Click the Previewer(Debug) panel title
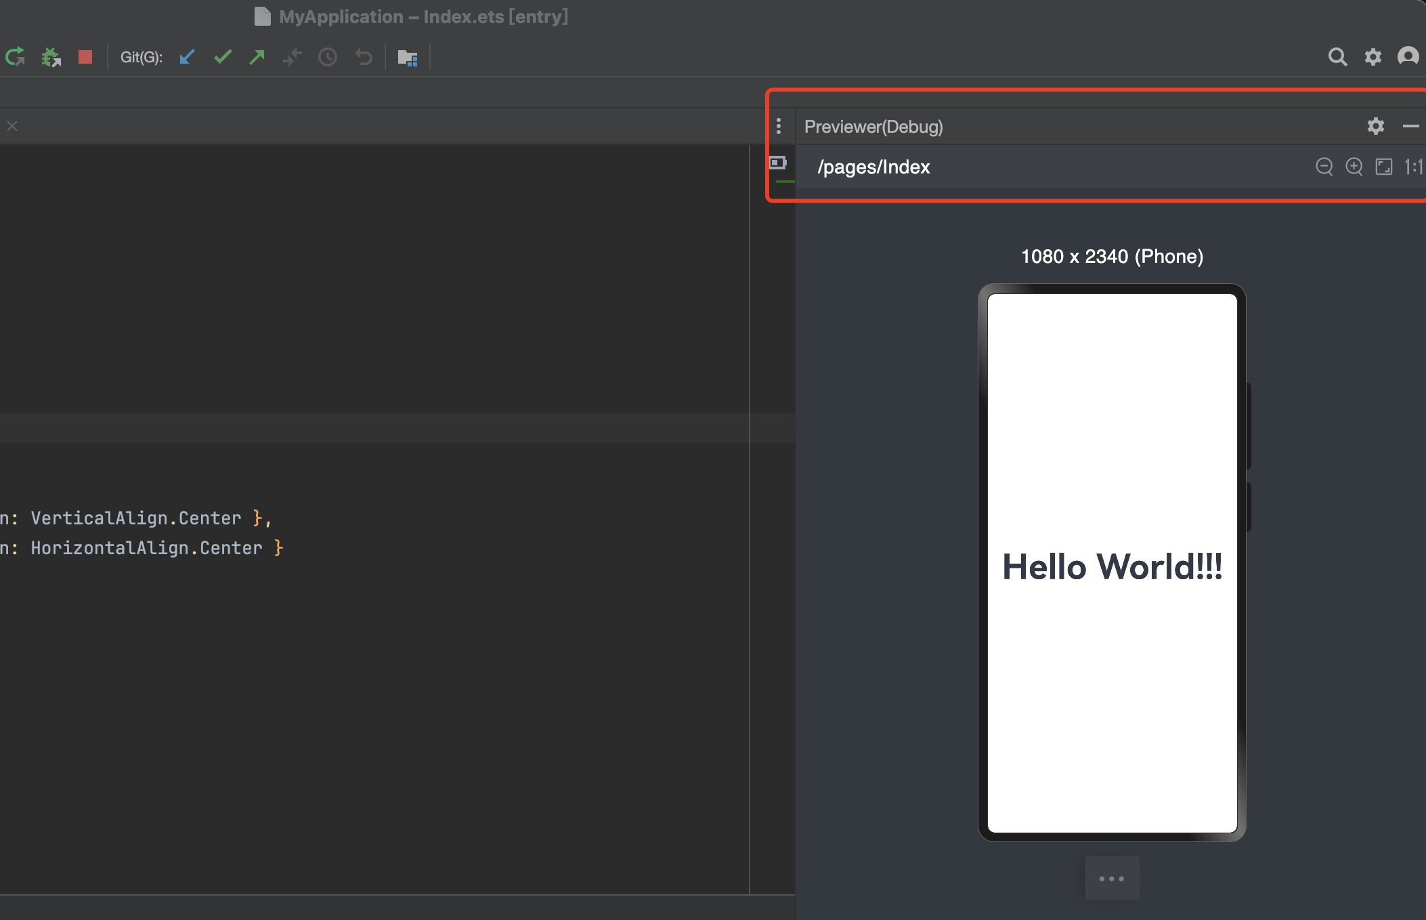Image resolution: width=1426 pixels, height=920 pixels. coord(873,127)
